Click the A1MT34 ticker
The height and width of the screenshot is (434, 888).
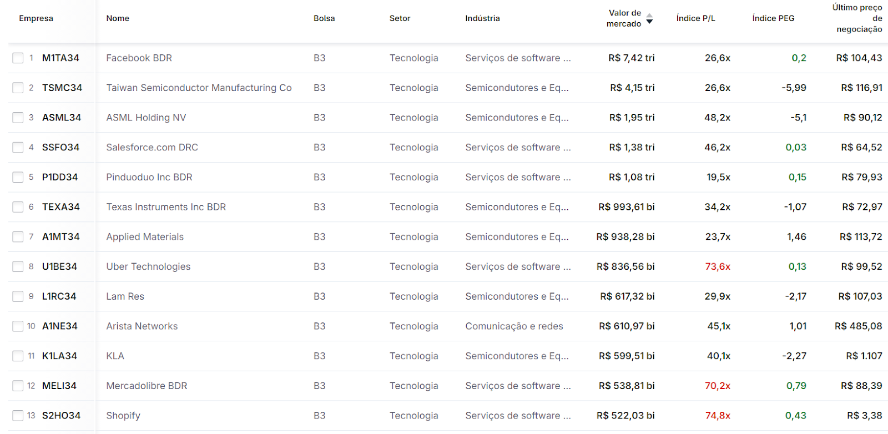click(61, 236)
